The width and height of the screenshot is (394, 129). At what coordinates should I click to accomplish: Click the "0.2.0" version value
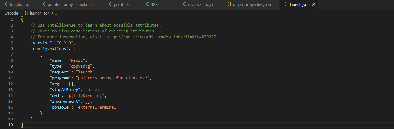click(65, 43)
